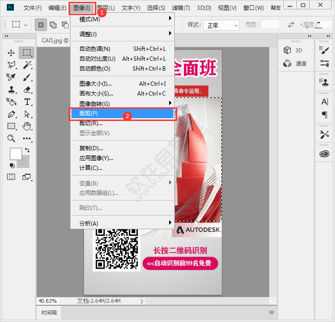This screenshot has height=322, width=335.
Task: Enable Add to Selection mode
Action: (53, 25)
